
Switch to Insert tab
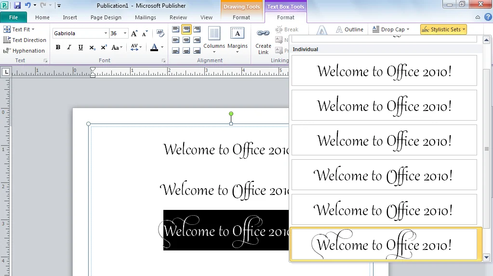pos(70,17)
